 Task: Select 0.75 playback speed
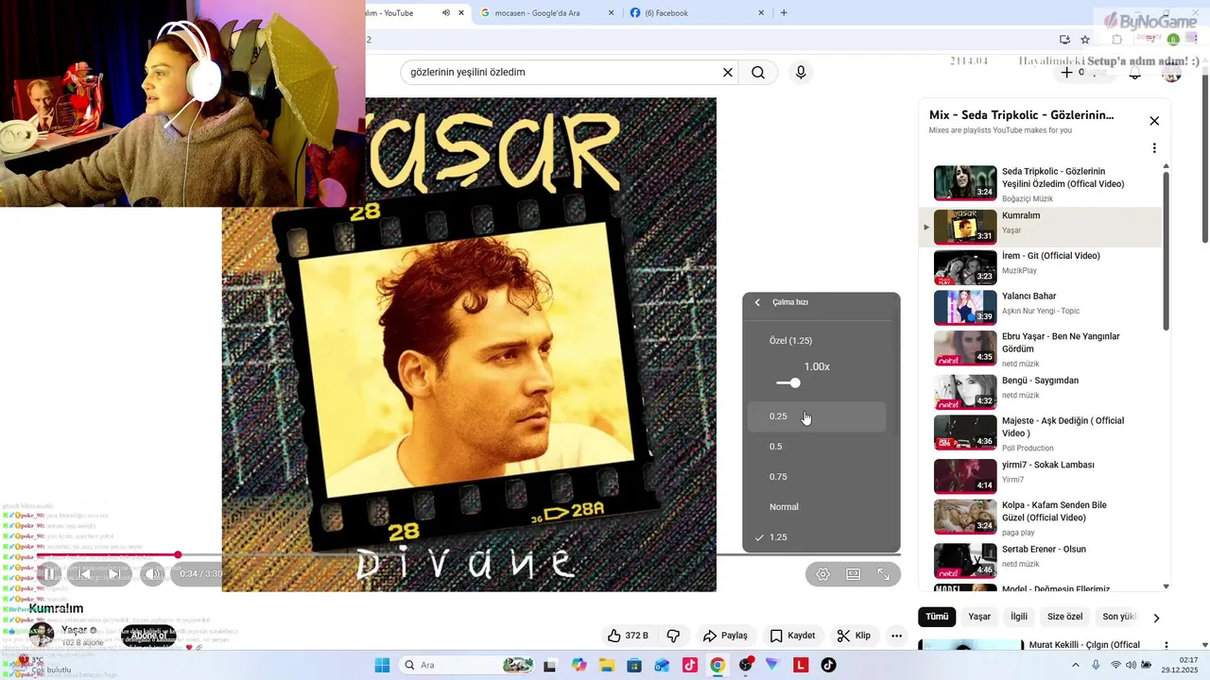tap(817, 477)
